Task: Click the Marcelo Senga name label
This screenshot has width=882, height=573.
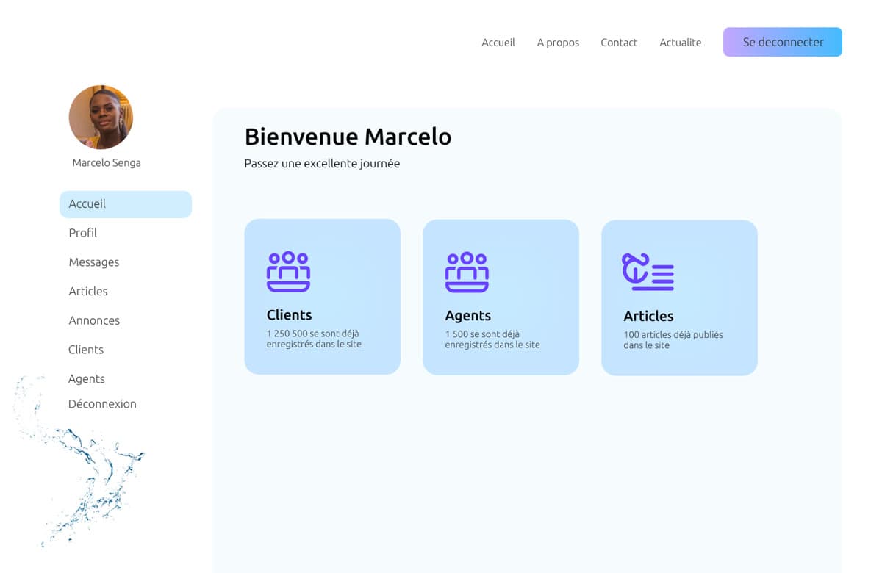Action: (107, 163)
